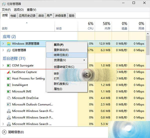The width and height of the screenshot is (150, 138).
Task: Click the 简略信息(D) link
Action: [16, 132]
